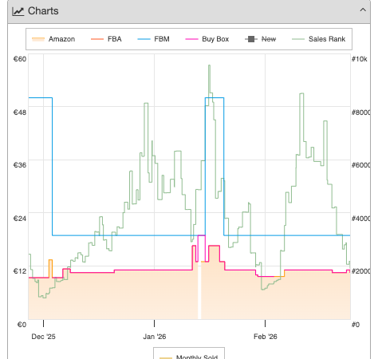Screen dimensions: 378x359
Task: Toggle the Sales Rank series in the legend
Action: pyautogui.click(x=318, y=39)
